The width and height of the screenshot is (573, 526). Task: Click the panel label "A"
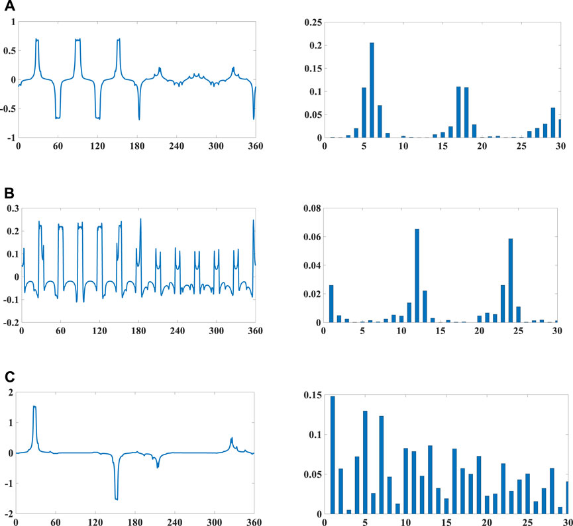pos(9,5)
